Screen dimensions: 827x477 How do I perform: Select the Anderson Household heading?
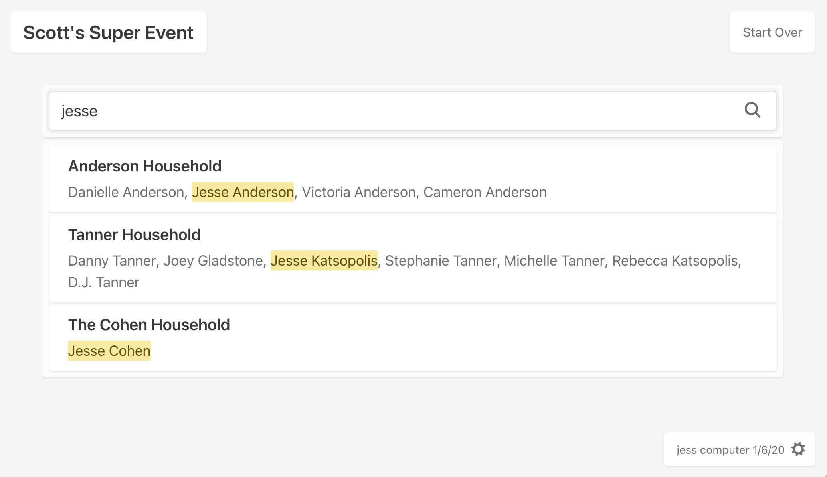(144, 166)
